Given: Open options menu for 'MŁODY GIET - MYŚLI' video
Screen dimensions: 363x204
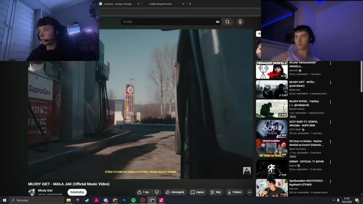Looking at the screenshot, I should coord(330,82).
